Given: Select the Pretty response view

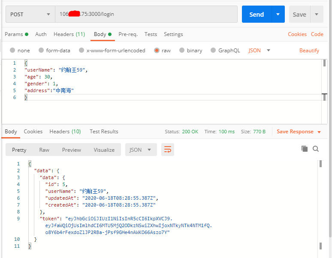Looking at the screenshot, I should pos(19,150).
